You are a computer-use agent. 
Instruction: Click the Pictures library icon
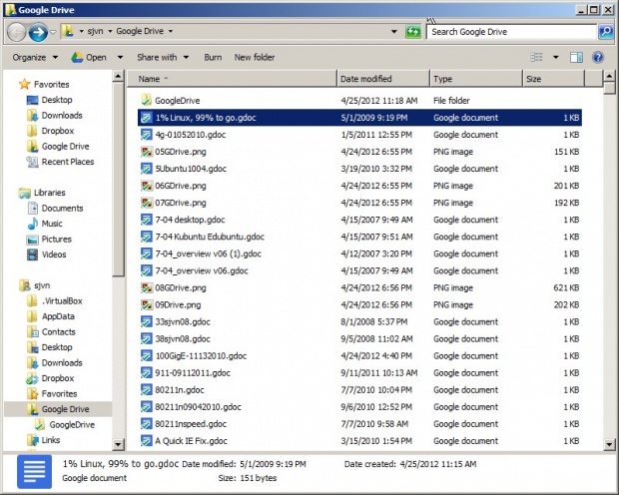(x=32, y=240)
